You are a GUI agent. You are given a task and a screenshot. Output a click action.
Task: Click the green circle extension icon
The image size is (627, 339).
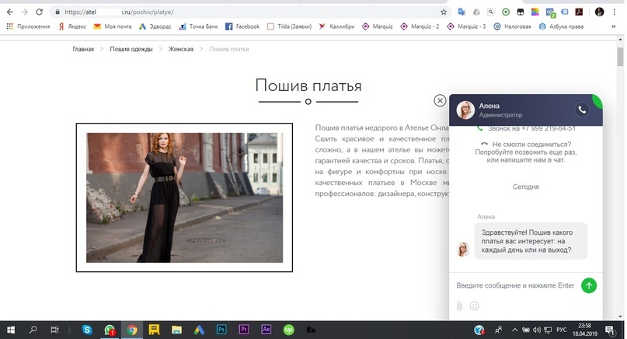(x=506, y=12)
